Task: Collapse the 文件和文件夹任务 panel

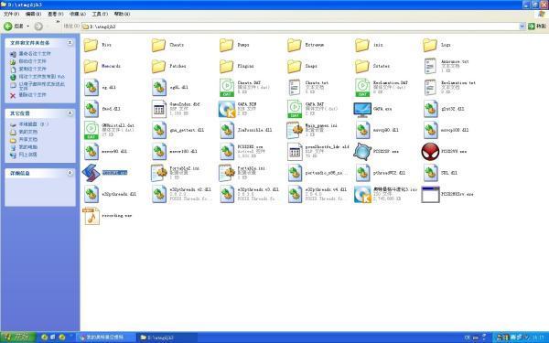Action: [70, 42]
